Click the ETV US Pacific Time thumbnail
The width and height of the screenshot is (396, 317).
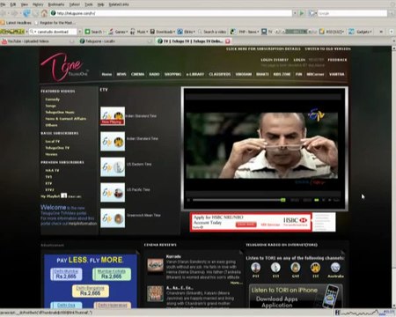113,193
